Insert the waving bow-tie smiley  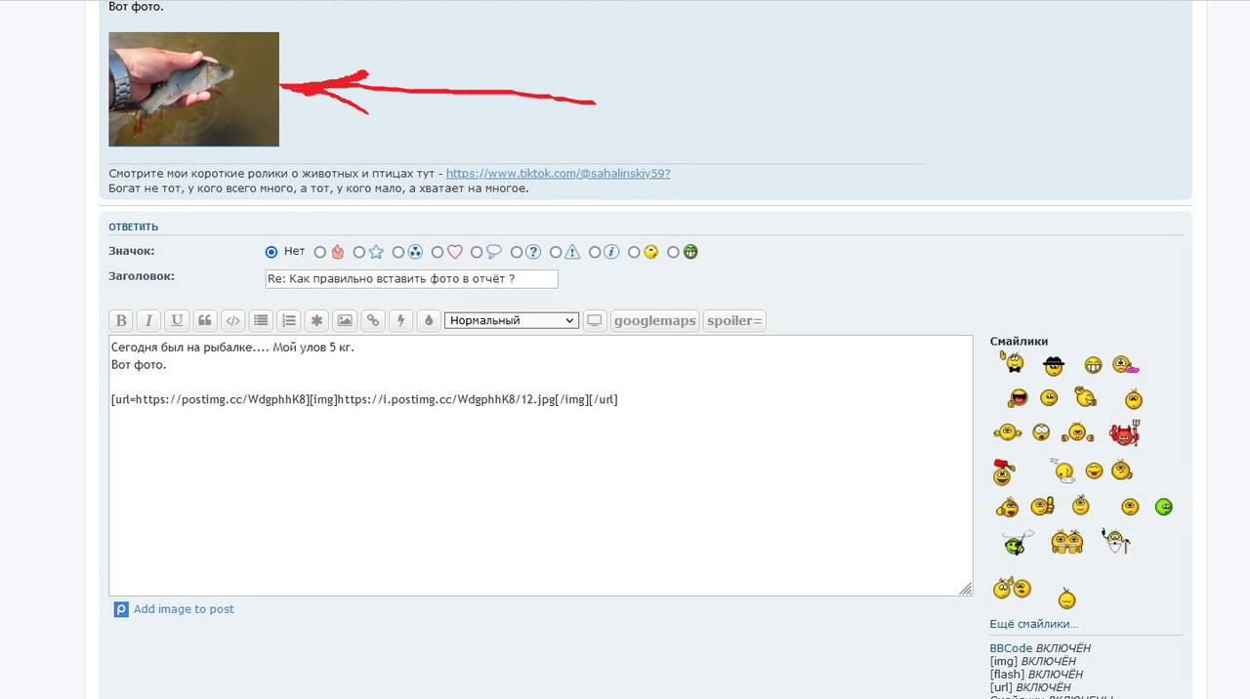pos(1012,363)
